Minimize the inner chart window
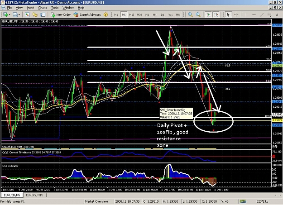Viewport: 283px width, 205px height. pos(270,8)
